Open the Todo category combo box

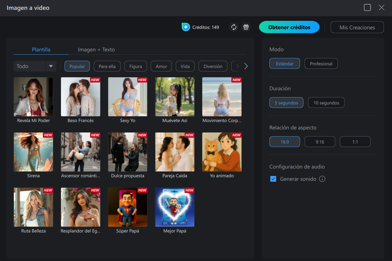click(x=35, y=66)
